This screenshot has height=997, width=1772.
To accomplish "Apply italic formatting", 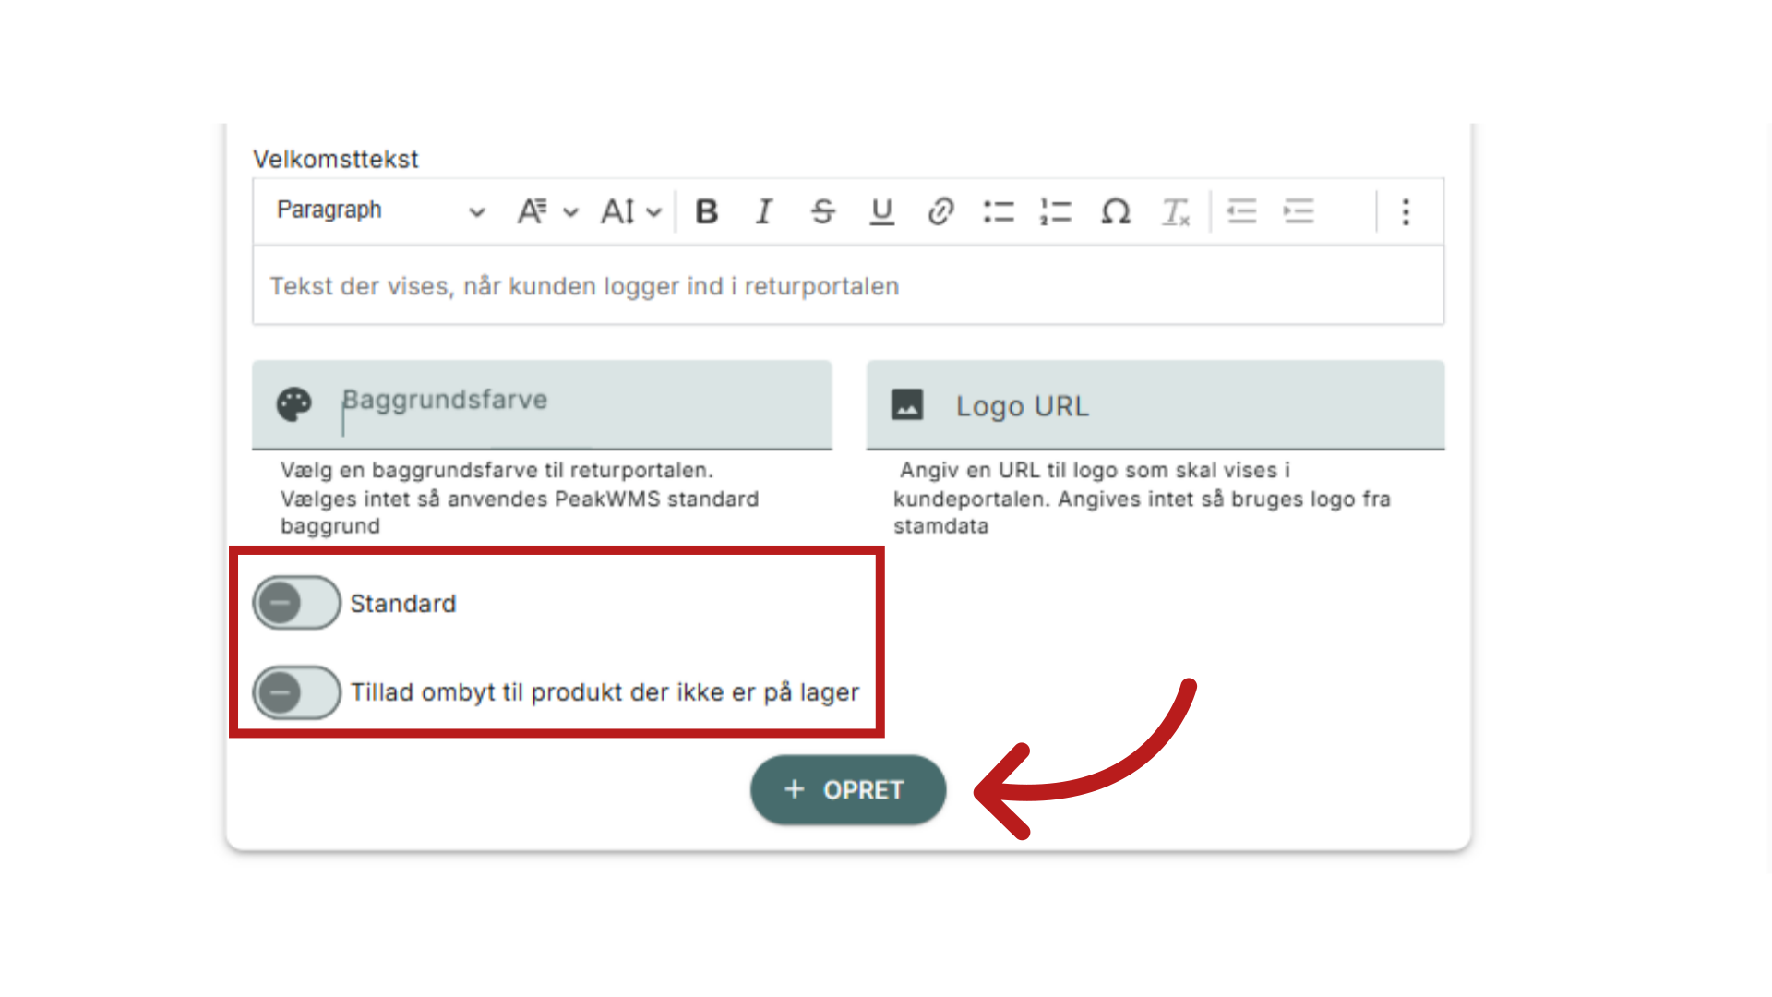I will tap(764, 211).
